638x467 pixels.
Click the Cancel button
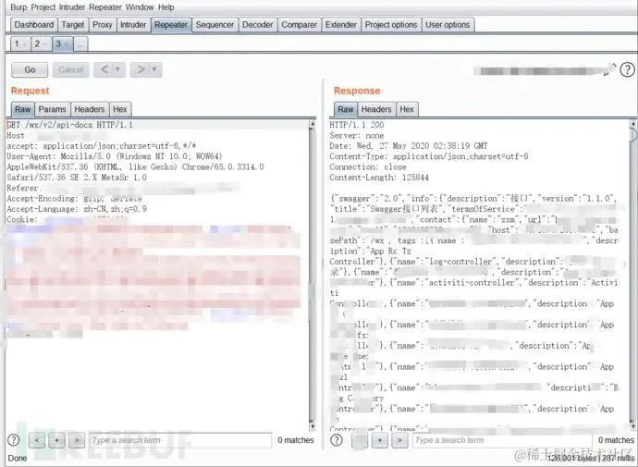click(71, 69)
